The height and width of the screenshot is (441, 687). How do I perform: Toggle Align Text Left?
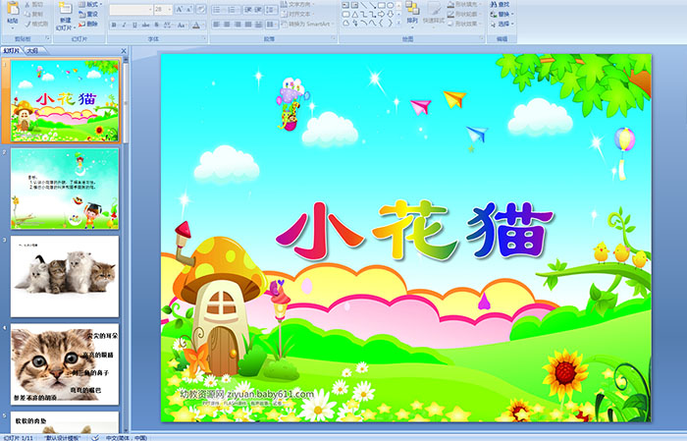217,25
